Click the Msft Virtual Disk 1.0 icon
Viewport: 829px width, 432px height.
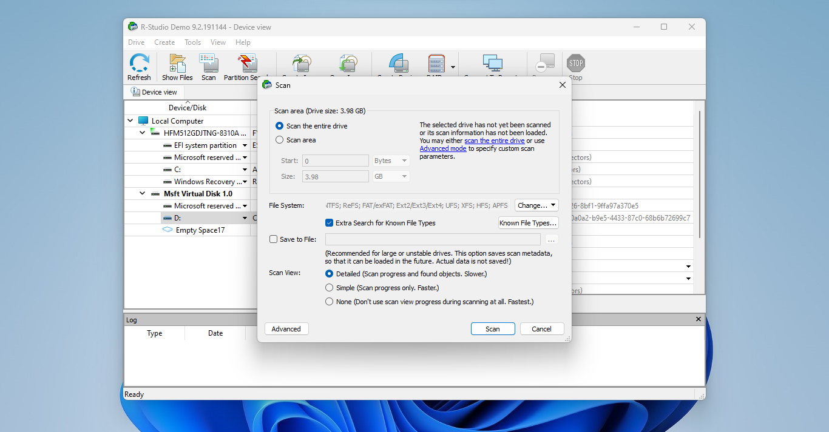155,193
